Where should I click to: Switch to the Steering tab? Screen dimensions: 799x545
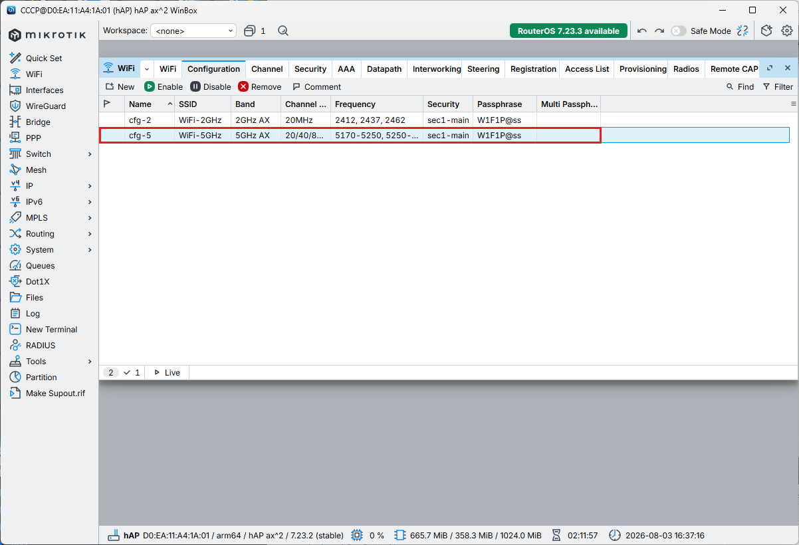tap(483, 68)
